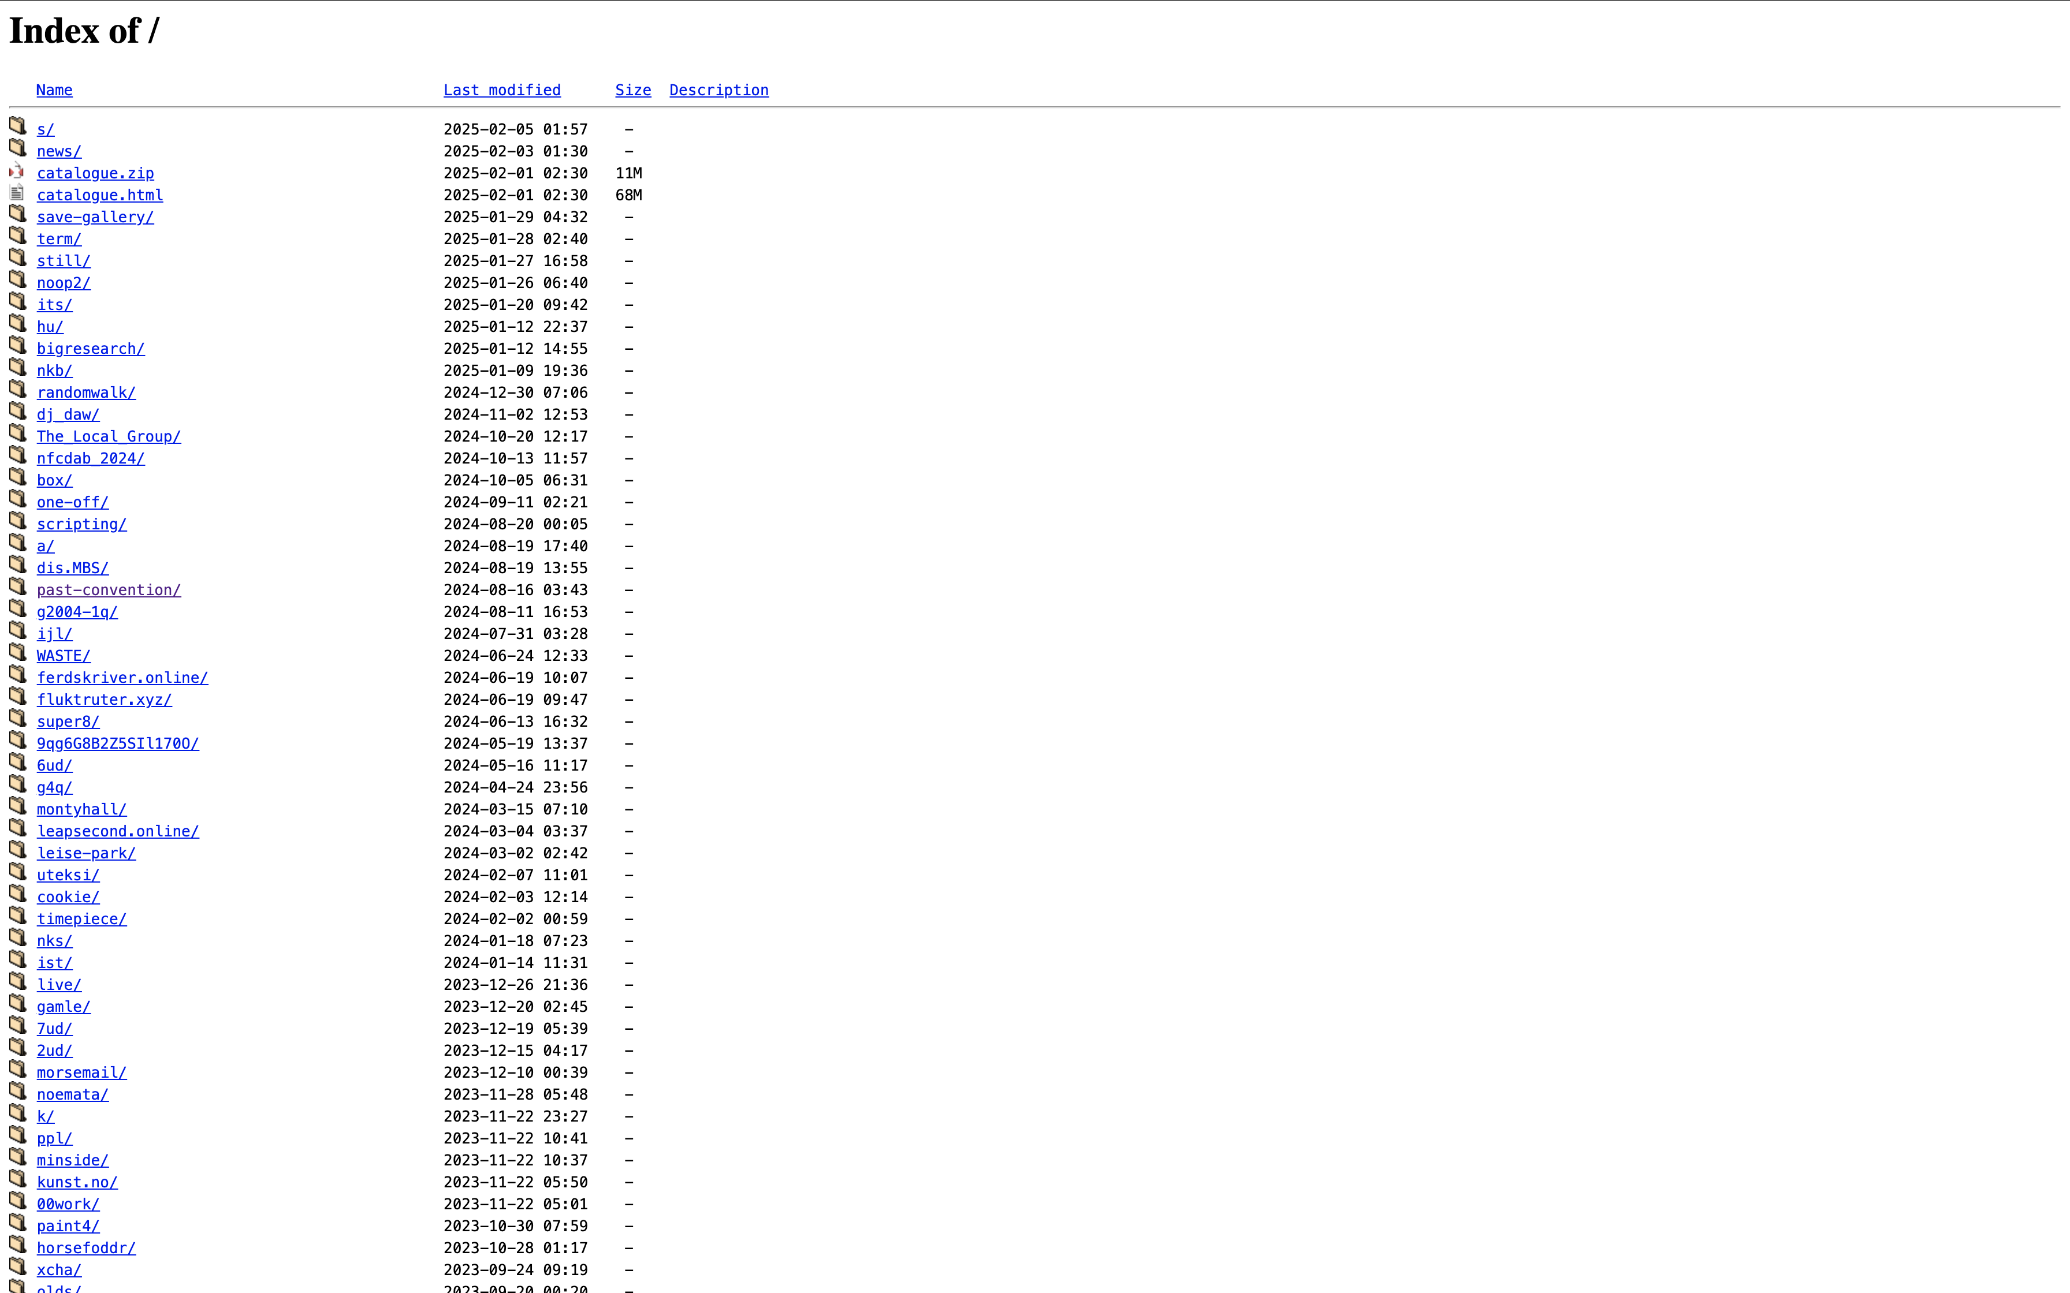Click the folder icon next to randomwalk/
The width and height of the screenshot is (2070, 1293).
click(17, 389)
